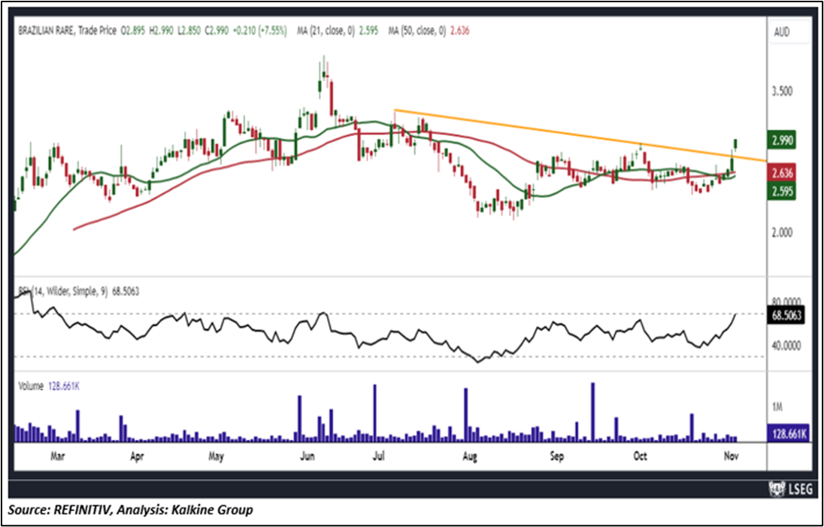Image resolution: width=824 pixels, height=527 pixels.
Task: Click the 1M volume axis label
Action: [x=777, y=407]
